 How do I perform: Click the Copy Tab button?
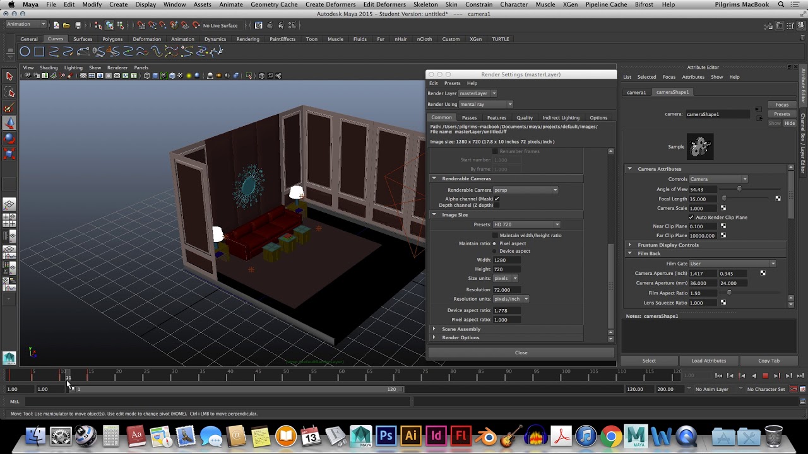768,361
